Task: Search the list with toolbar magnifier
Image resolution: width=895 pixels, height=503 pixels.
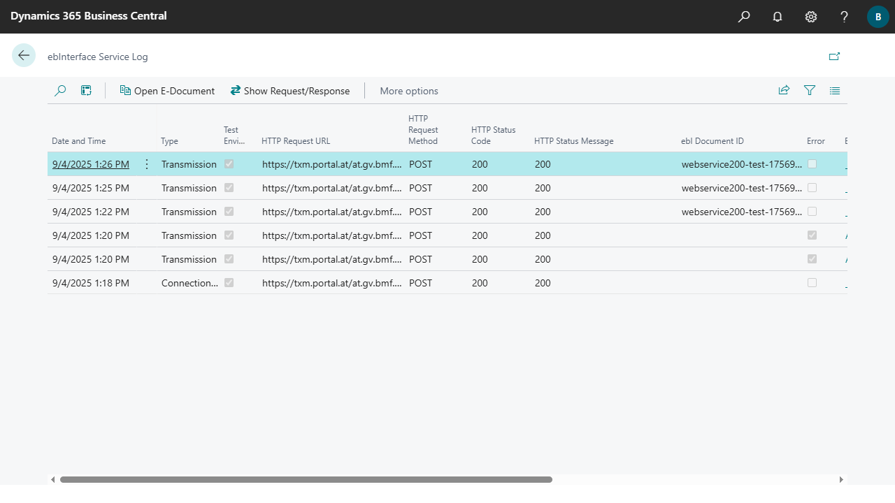Action: pos(60,91)
